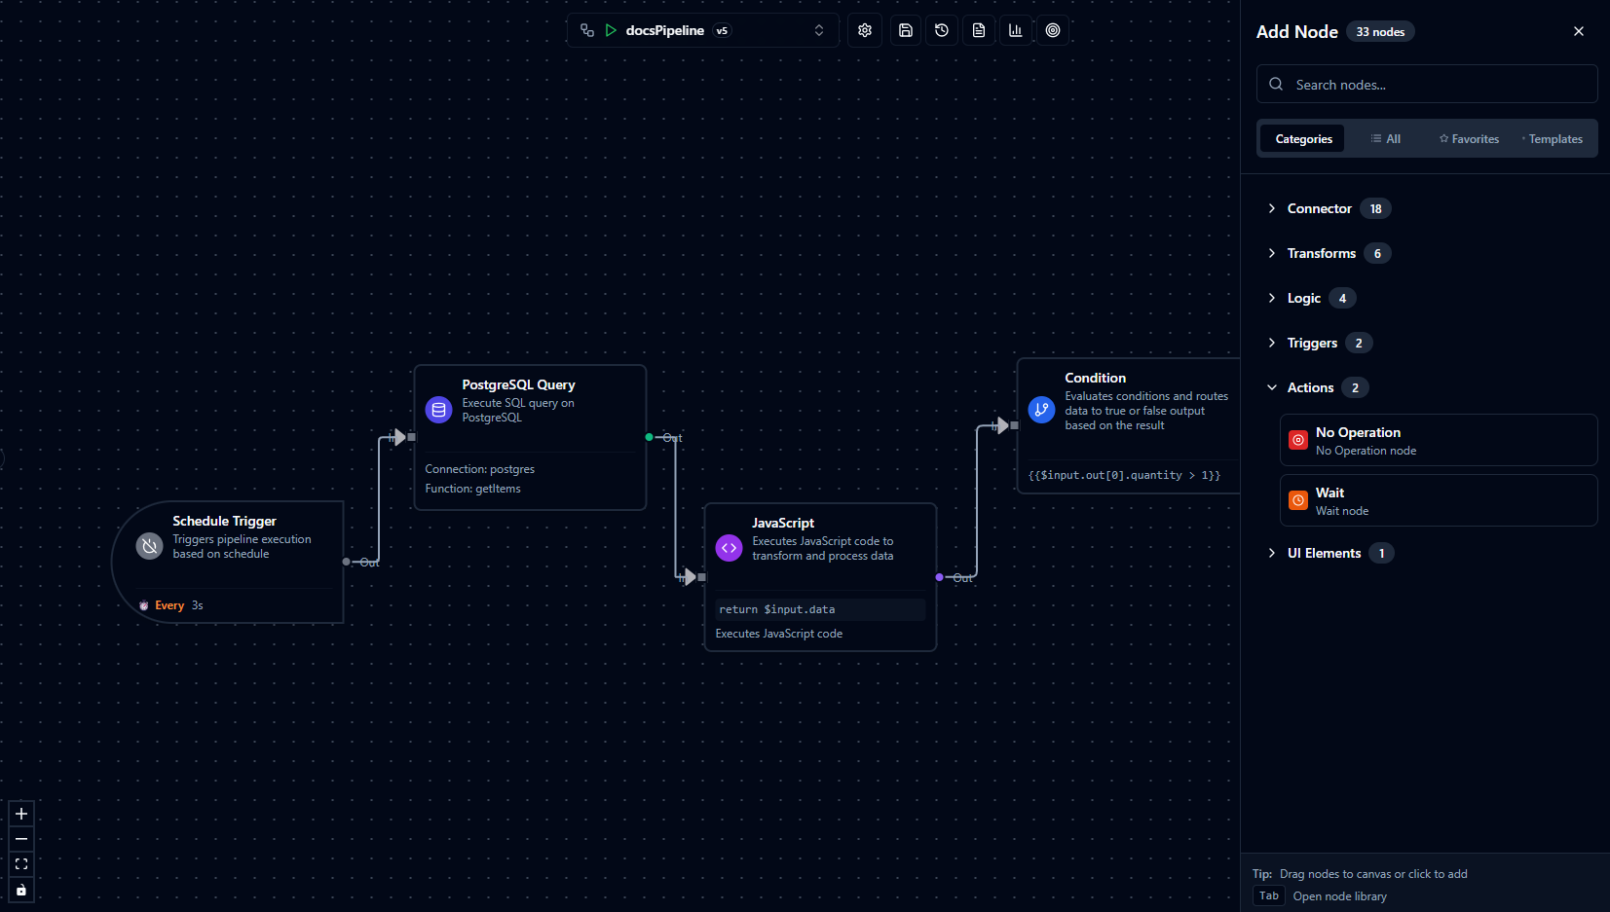Viewport: 1610px width, 912px height.
Task: Click the target icon in top toolbar
Action: 1053,30
